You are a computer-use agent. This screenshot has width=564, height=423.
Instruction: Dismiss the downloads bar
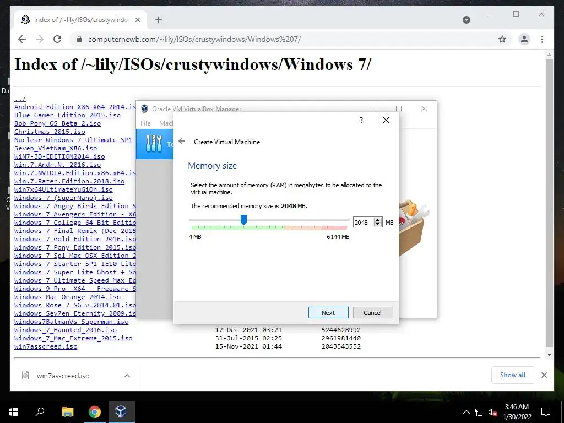544,375
